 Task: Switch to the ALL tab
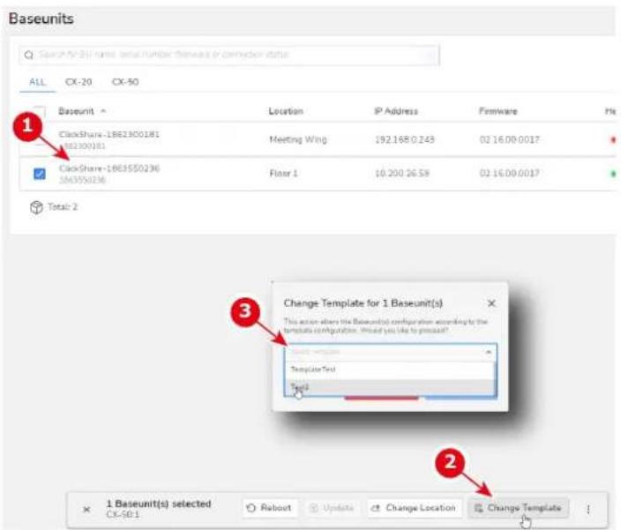[x=37, y=82]
